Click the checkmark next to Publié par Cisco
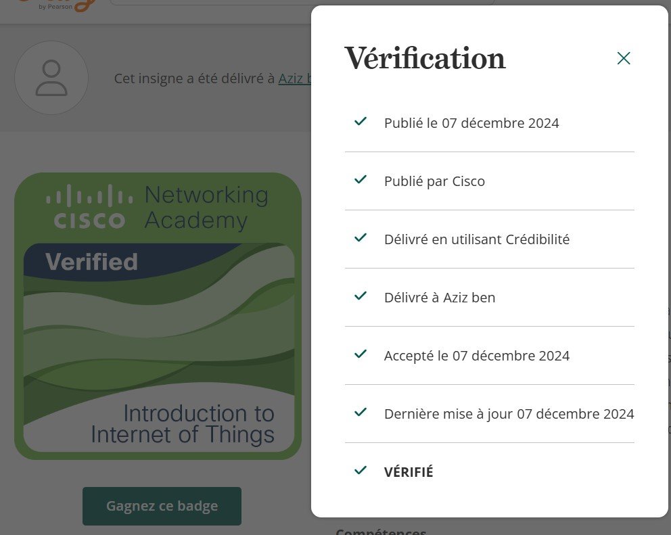Screen dimensions: 671x535 tap(361, 180)
